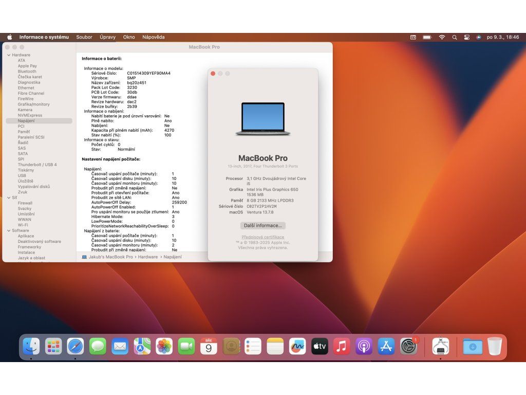Screen dimensions: 526x395
Task: Select Thunderbolt / USB 4 in sidebar
Action: 37,165
